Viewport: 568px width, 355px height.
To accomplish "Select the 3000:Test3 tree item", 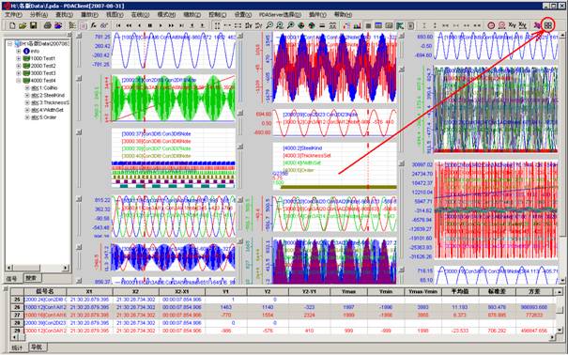I will click(x=43, y=73).
